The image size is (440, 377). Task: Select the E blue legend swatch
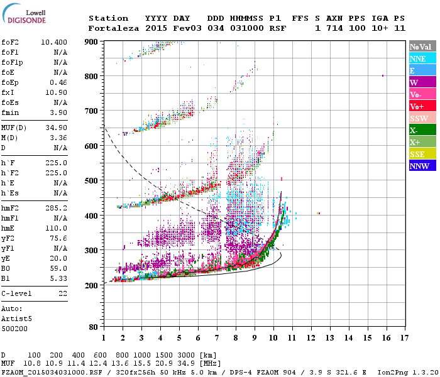coord(422,70)
